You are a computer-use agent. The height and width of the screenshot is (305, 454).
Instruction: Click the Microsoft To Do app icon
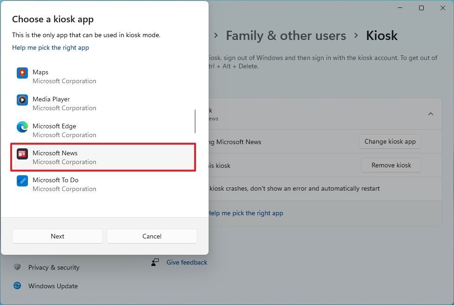tap(22, 180)
